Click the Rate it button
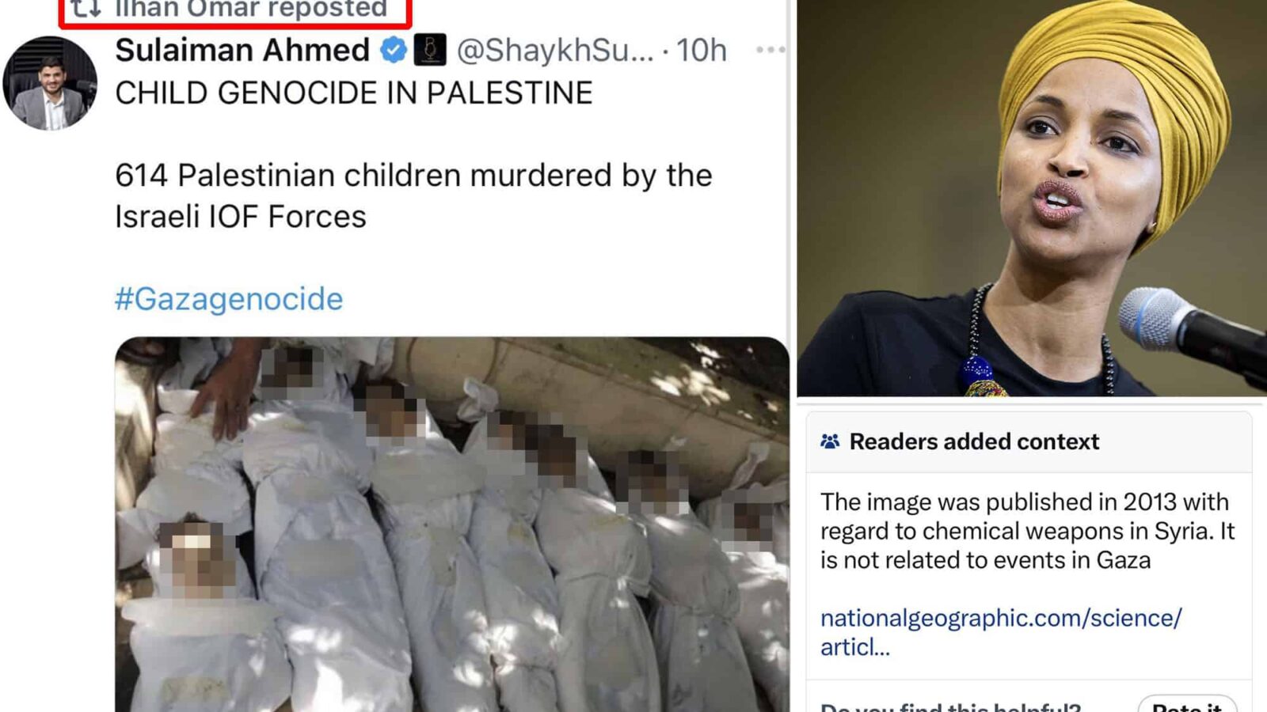The image size is (1267, 712). coord(1186,704)
